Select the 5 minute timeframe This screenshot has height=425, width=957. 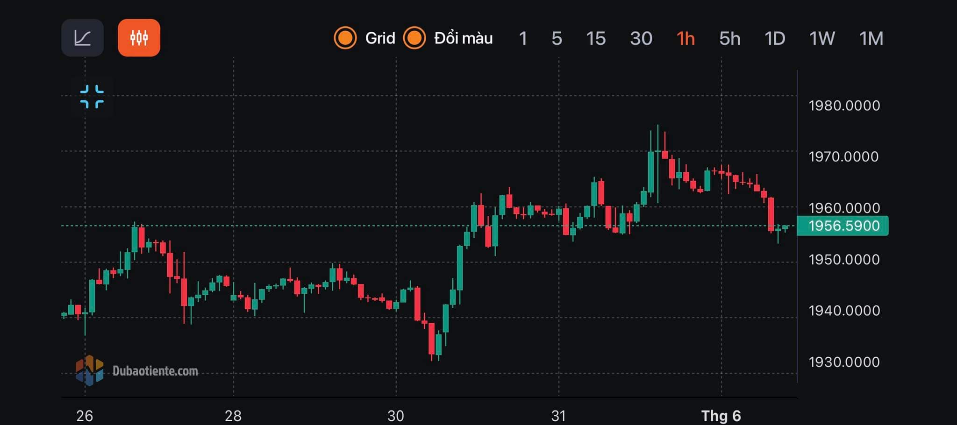pyautogui.click(x=556, y=38)
